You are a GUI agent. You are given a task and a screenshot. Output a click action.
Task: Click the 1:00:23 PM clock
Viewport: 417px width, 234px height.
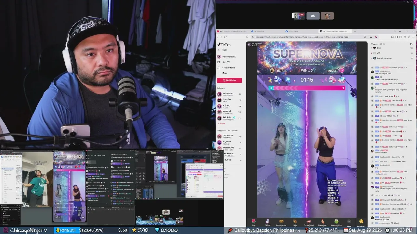click(x=400, y=230)
